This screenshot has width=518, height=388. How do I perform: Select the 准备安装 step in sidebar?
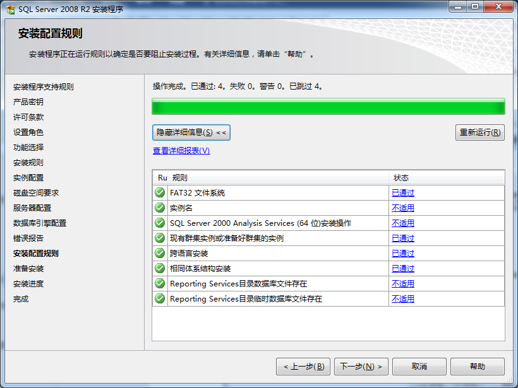28,269
